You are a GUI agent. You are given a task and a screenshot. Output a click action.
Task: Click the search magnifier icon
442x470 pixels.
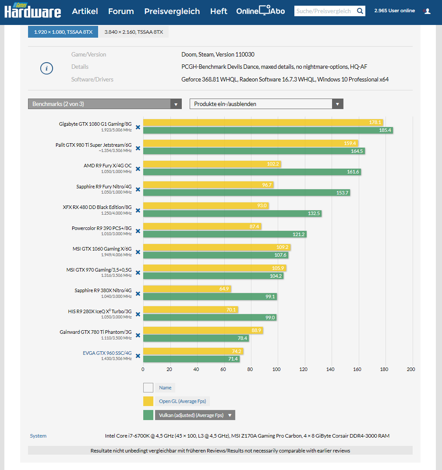pyautogui.click(x=360, y=11)
